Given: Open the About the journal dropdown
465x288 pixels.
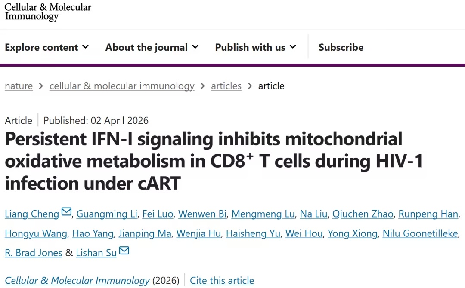Looking at the screenshot, I should pos(152,47).
